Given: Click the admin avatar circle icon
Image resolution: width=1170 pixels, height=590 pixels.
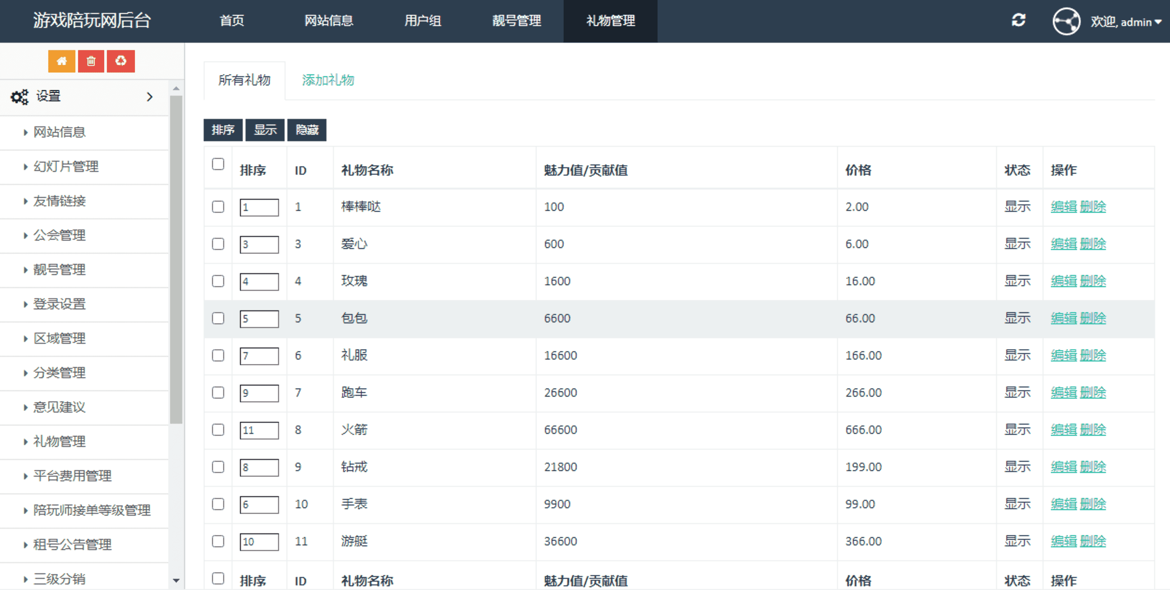Looking at the screenshot, I should [1066, 21].
